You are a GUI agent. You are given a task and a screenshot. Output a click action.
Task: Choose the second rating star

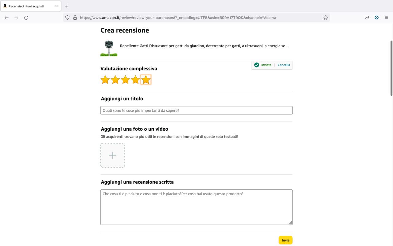pyautogui.click(x=115, y=80)
